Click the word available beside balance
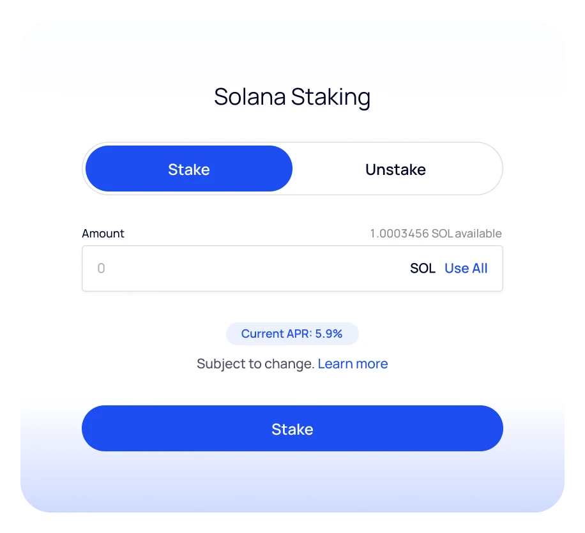This screenshot has width=585, height=533. [478, 234]
